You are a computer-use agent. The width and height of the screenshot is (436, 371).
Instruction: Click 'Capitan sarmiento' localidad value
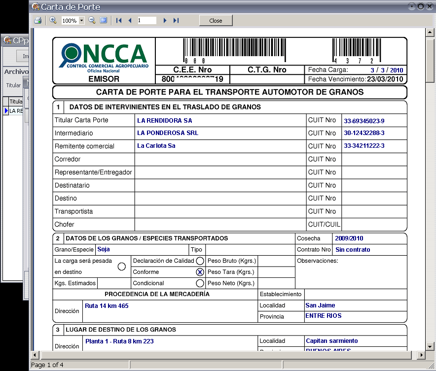tap(332, 341)
